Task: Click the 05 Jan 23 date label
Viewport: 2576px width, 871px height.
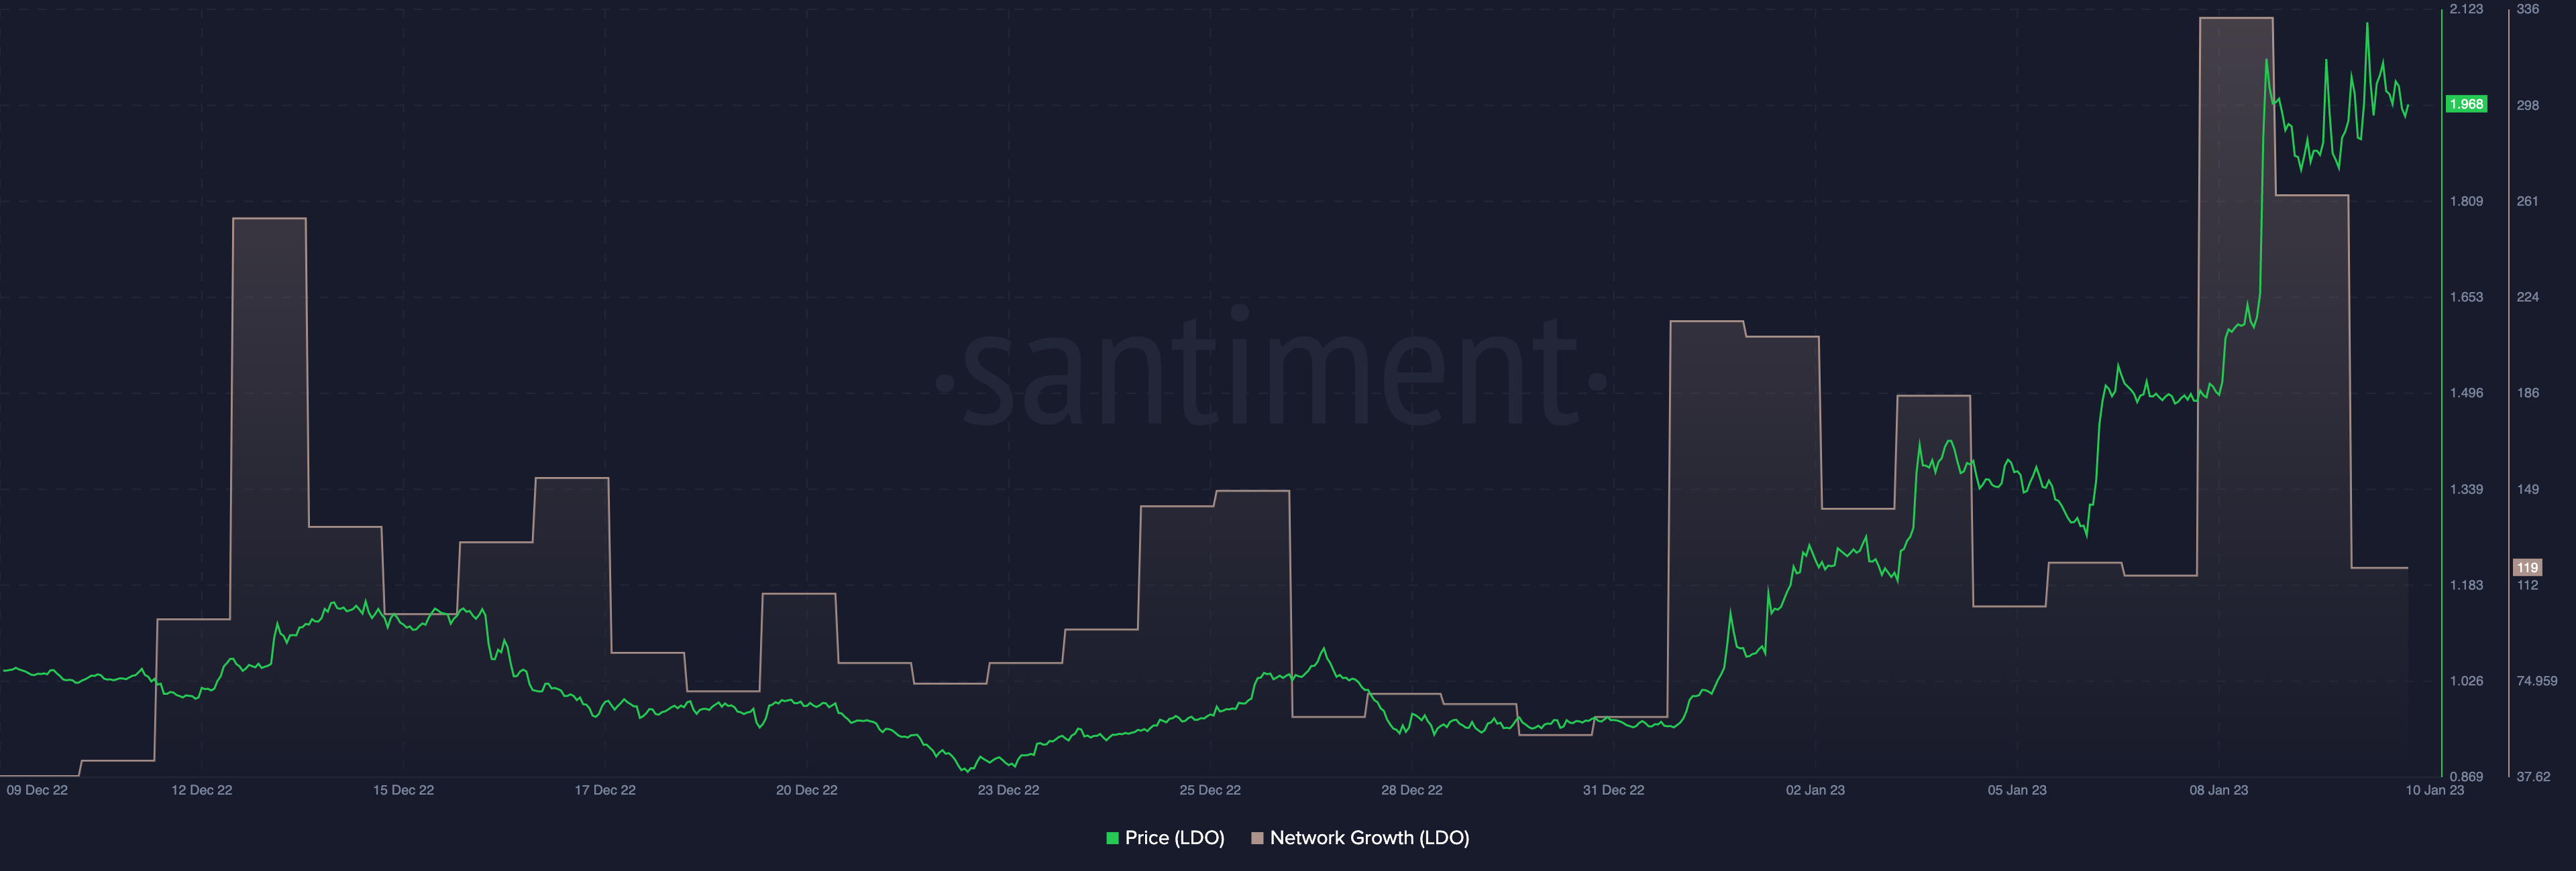Action: pos(2017,790)
